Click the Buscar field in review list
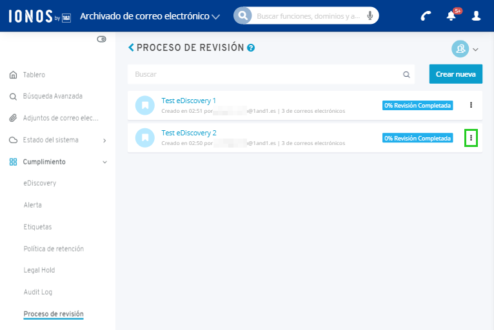This screenshot has width=494, height=330. (x=271, y=74)
